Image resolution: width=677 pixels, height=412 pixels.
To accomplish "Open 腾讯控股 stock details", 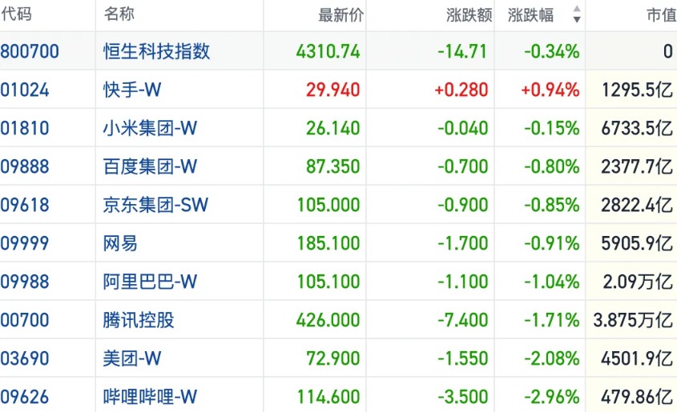I will [139, 320].
